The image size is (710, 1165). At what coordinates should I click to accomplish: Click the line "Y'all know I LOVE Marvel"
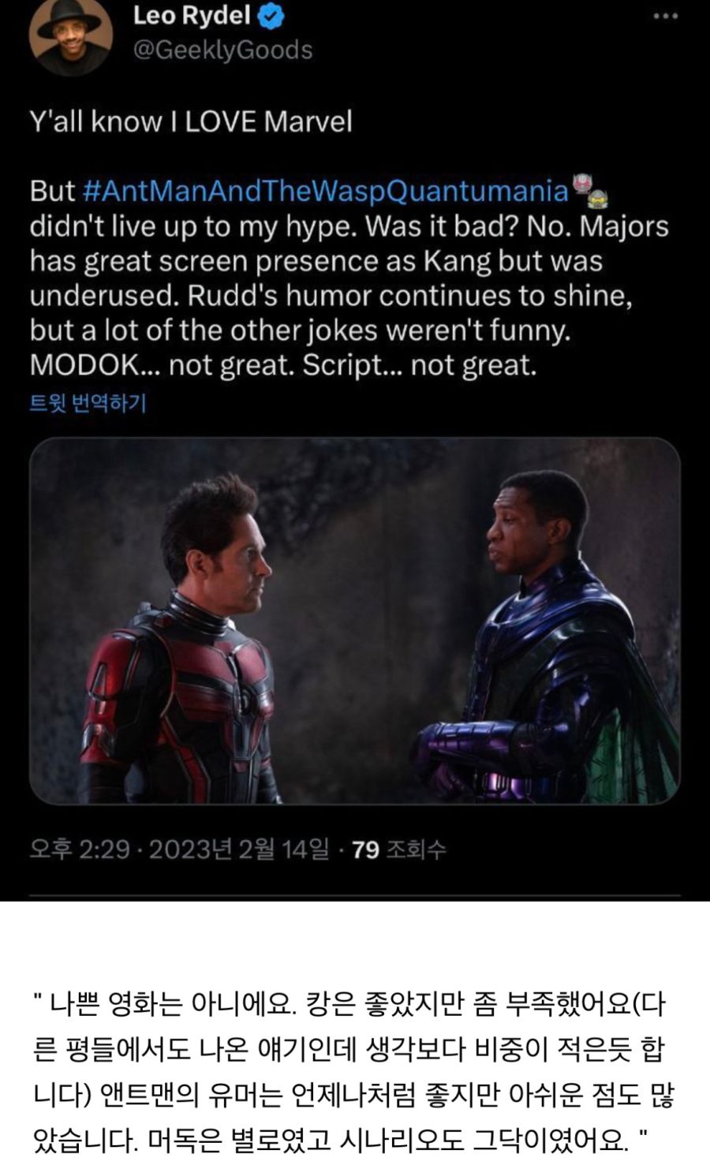coord(191,122)
